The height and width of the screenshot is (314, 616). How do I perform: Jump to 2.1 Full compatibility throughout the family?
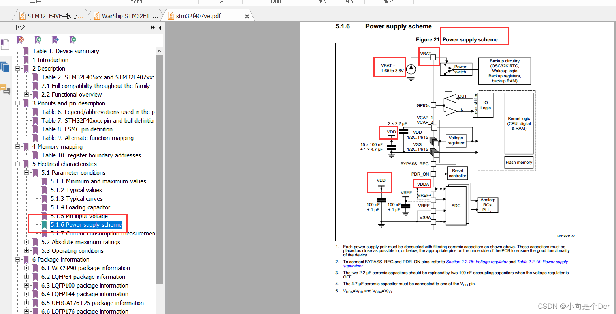(96, 86)
